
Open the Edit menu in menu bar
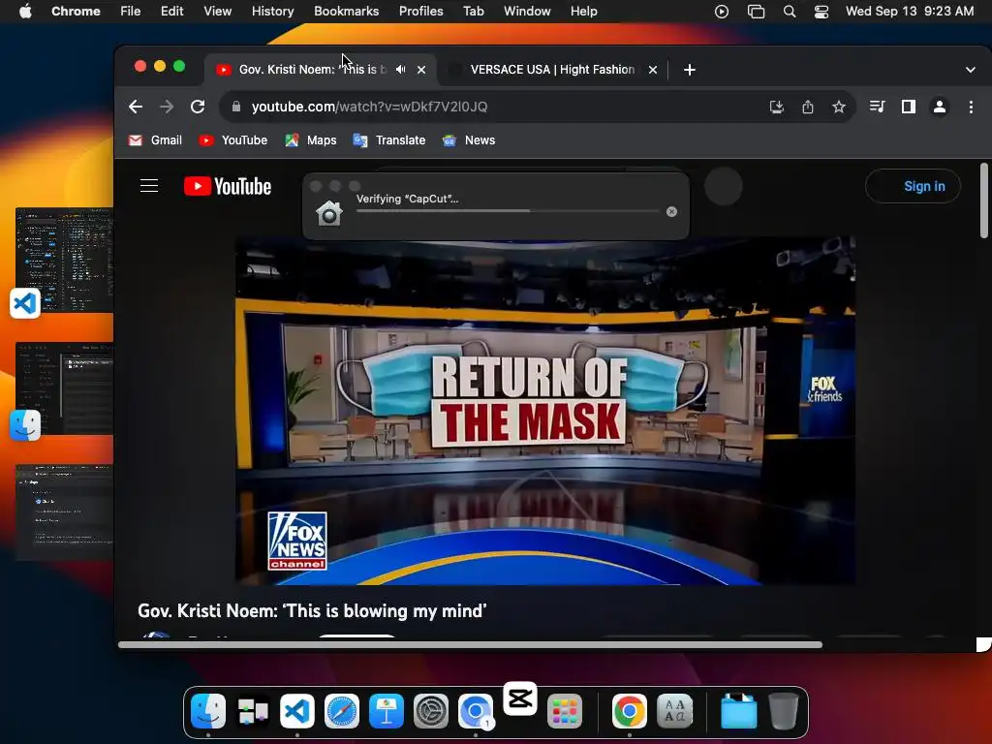click(x=171, y=12)
